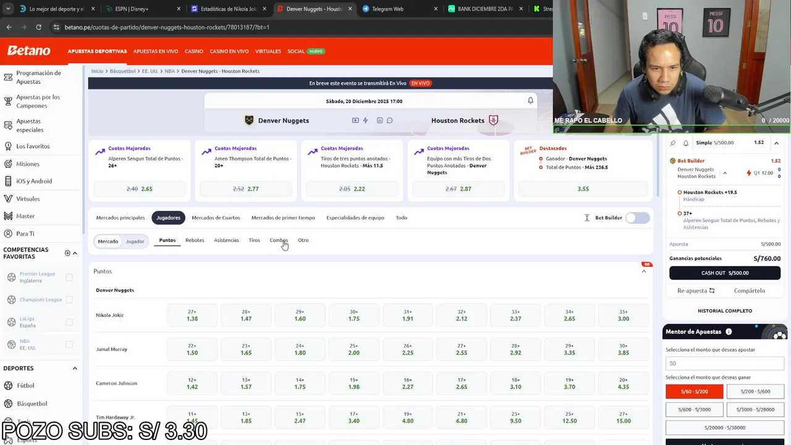The height and width of the screenshot is (445, 791).
Task: Select the Jugador view toggle
Action: click(x=135, y=242)
